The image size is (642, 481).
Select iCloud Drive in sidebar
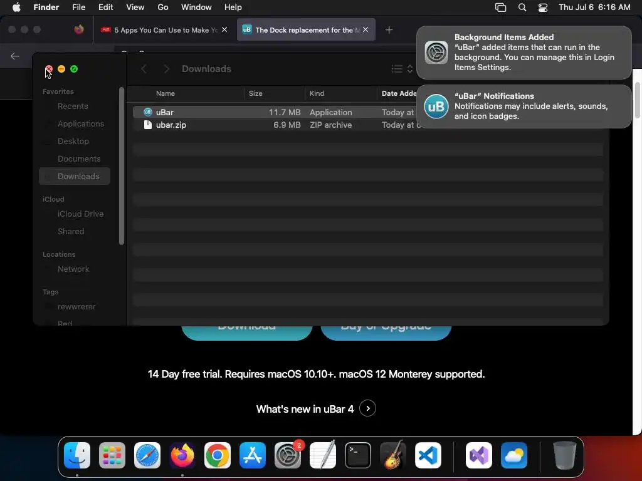[x=80, y=214]
